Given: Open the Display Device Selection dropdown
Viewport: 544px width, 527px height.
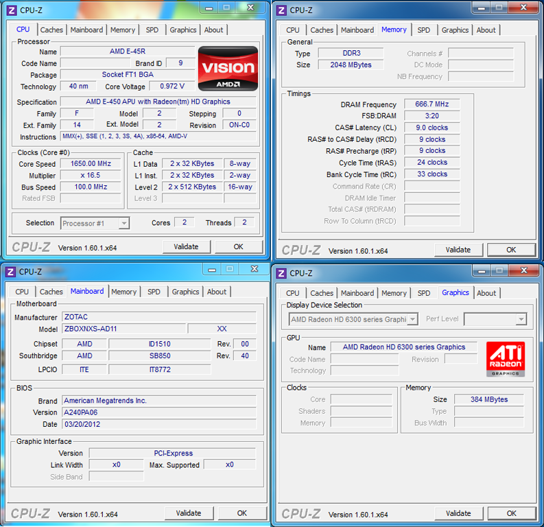Looking at the screenshot, I should coord(412,319).
